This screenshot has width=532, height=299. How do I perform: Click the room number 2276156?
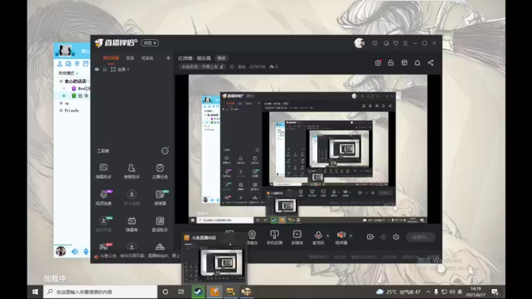(257, 67)
